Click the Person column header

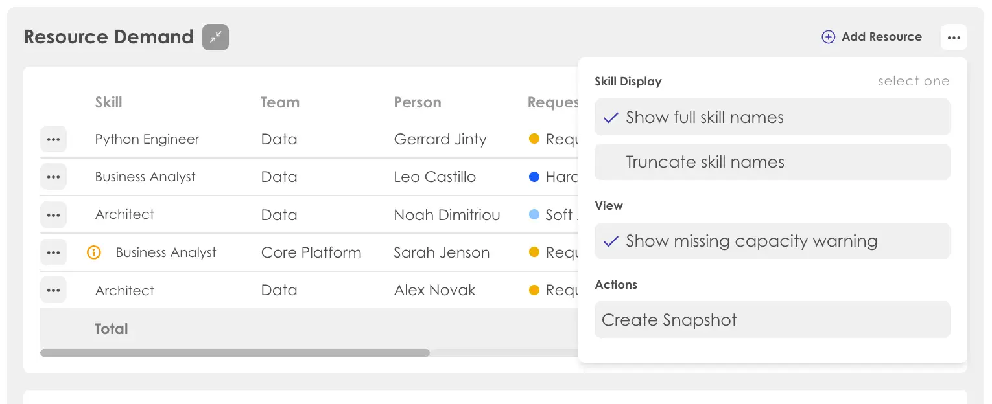(418, 102)
